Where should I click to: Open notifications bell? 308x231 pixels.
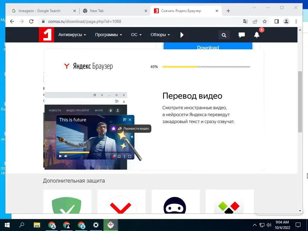(257, 35)
